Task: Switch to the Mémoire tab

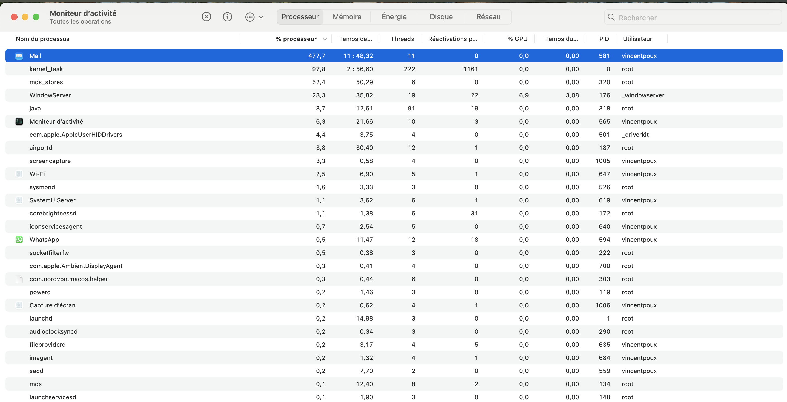Action: point(347,17)
